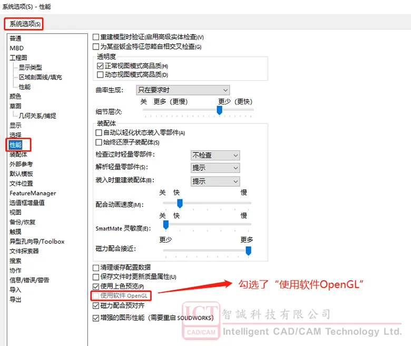
Task: Check 保存文件时更新质量属性(U)
Action: click(x=96, y=277)
